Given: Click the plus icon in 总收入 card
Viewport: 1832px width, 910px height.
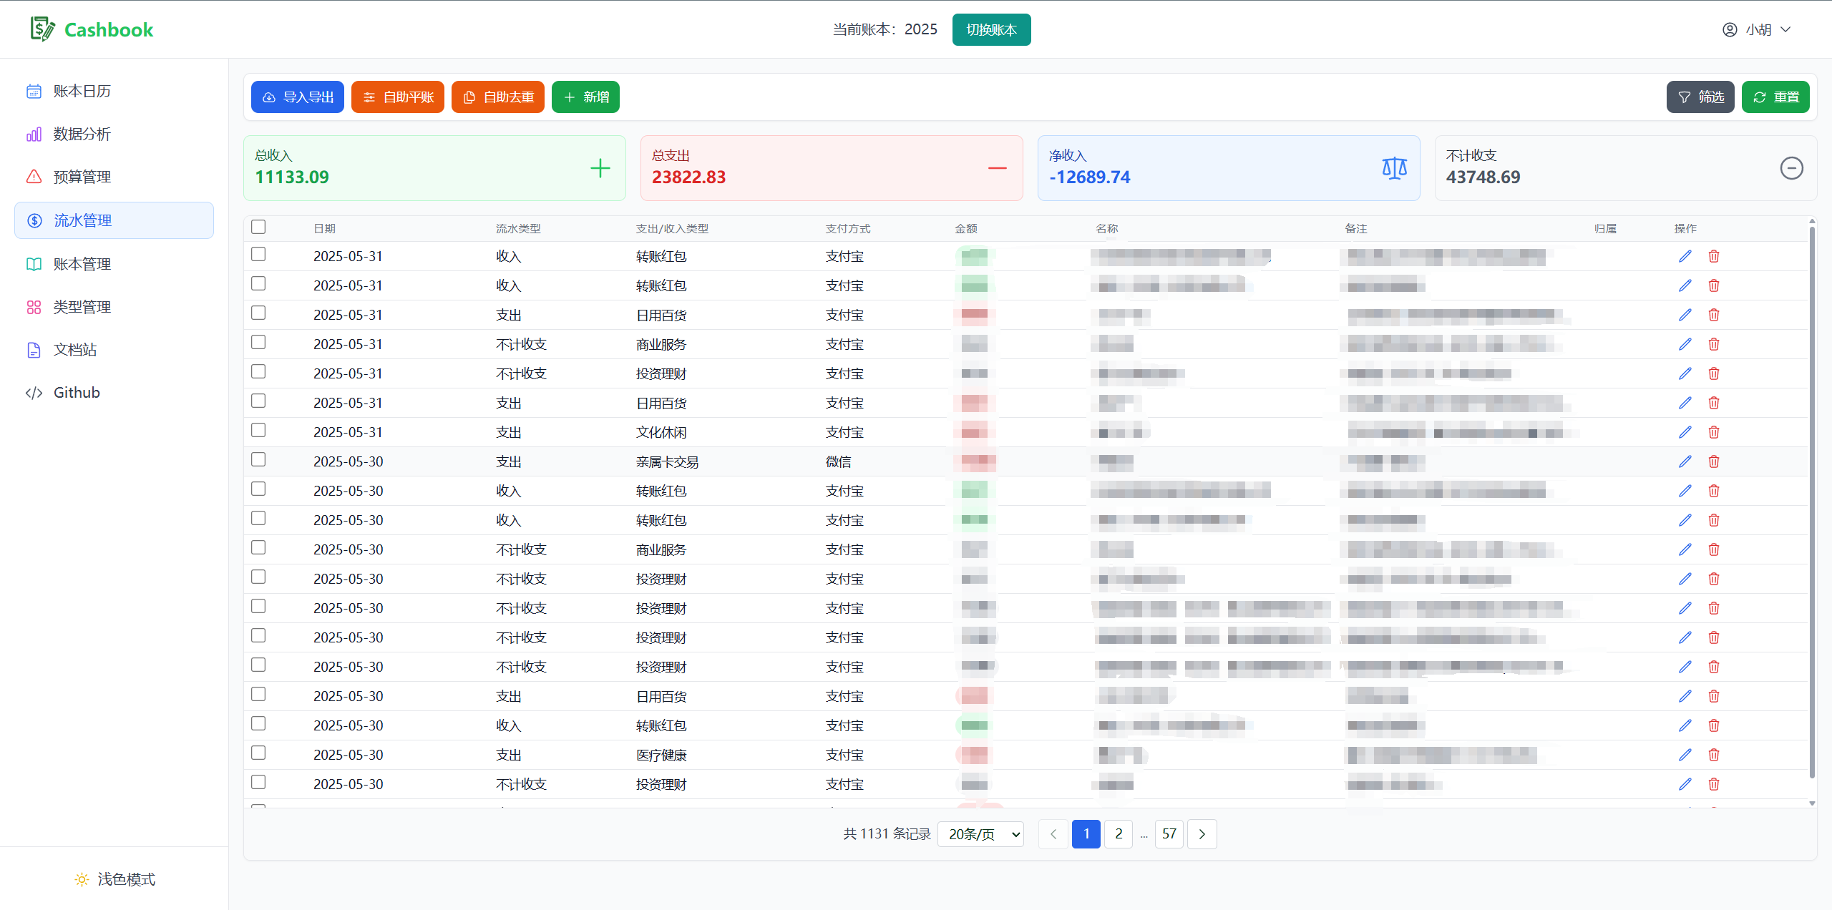Looking at the screenshot, I should click(600, 168).
